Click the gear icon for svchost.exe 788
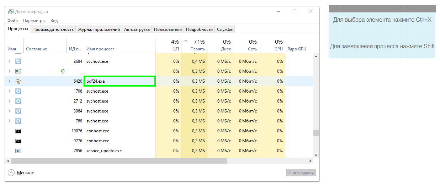Image resolution: width=440 pixels, height=187 pixels. click(18, 121)
